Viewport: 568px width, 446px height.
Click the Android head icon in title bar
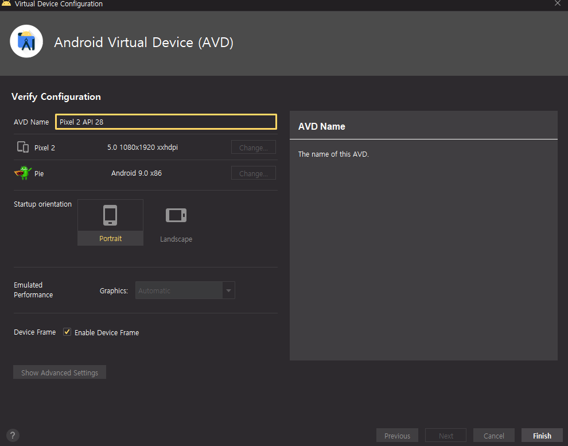(6, 3)
